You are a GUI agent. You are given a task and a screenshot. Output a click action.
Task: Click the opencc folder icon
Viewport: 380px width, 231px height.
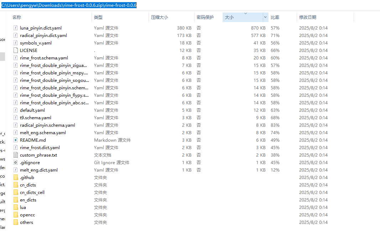(16, 215)
